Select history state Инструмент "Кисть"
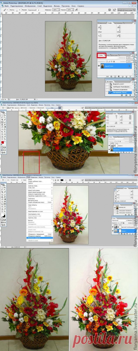This screenshot has height=351, width=138. point(120,92)
